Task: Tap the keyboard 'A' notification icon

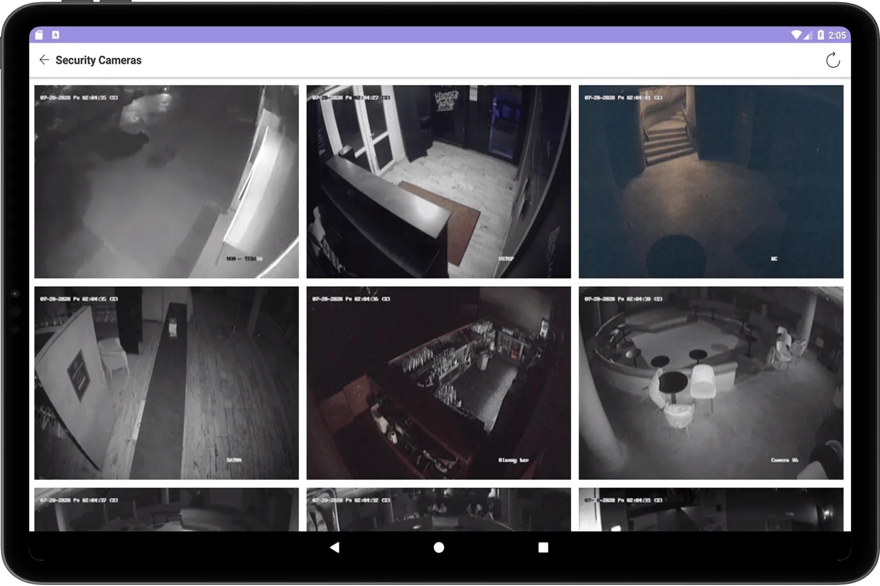Action: [x=56, y=35]
